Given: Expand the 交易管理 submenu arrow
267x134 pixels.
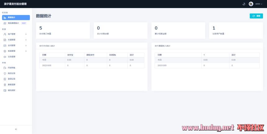Looking at the screenshot, I should (x=26, y=40).
